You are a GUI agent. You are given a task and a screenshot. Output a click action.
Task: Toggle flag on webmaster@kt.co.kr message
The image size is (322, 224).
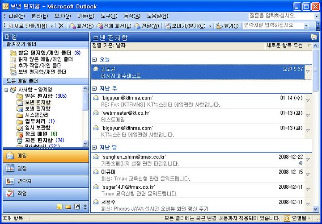tap(308, 116)
